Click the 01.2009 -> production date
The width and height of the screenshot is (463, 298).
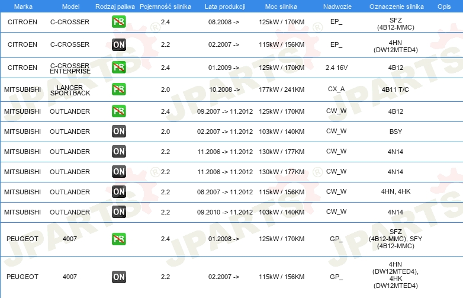(224, 68)
